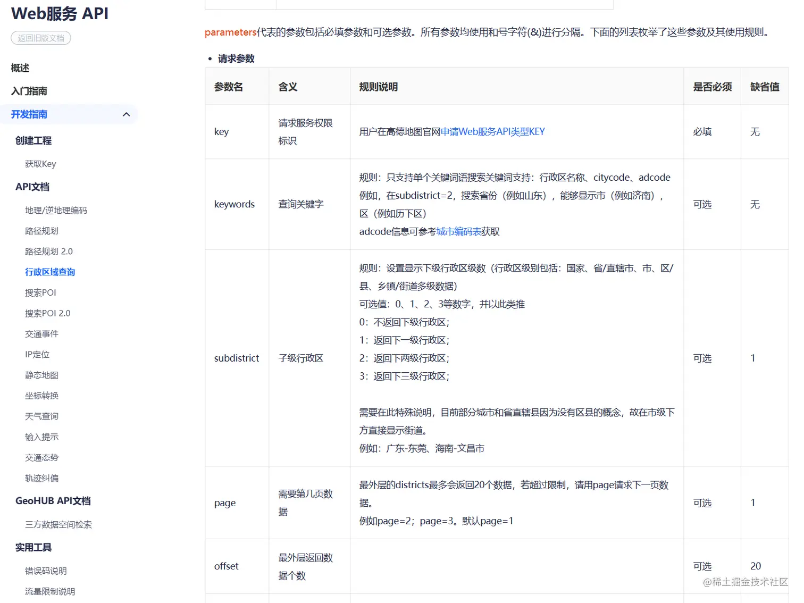Viewport: 804px width, 603px height.
Task: Open the 创建工程 group heading
Action: click(33, 140)
